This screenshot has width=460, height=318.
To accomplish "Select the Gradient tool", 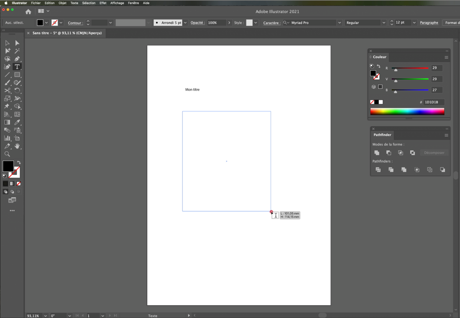I will point(7,122).
